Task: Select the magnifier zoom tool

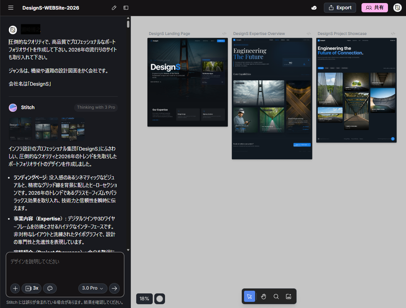Action: tap(276, 296)
